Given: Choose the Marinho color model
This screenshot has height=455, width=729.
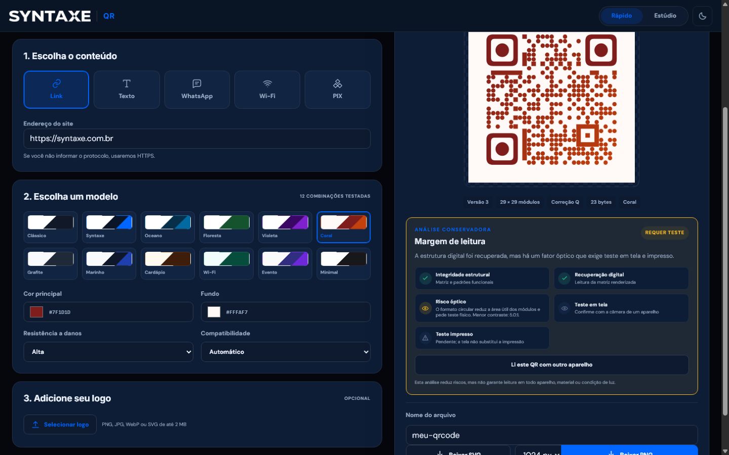Looking at the screenshot, I should click(x=109, y=263).
